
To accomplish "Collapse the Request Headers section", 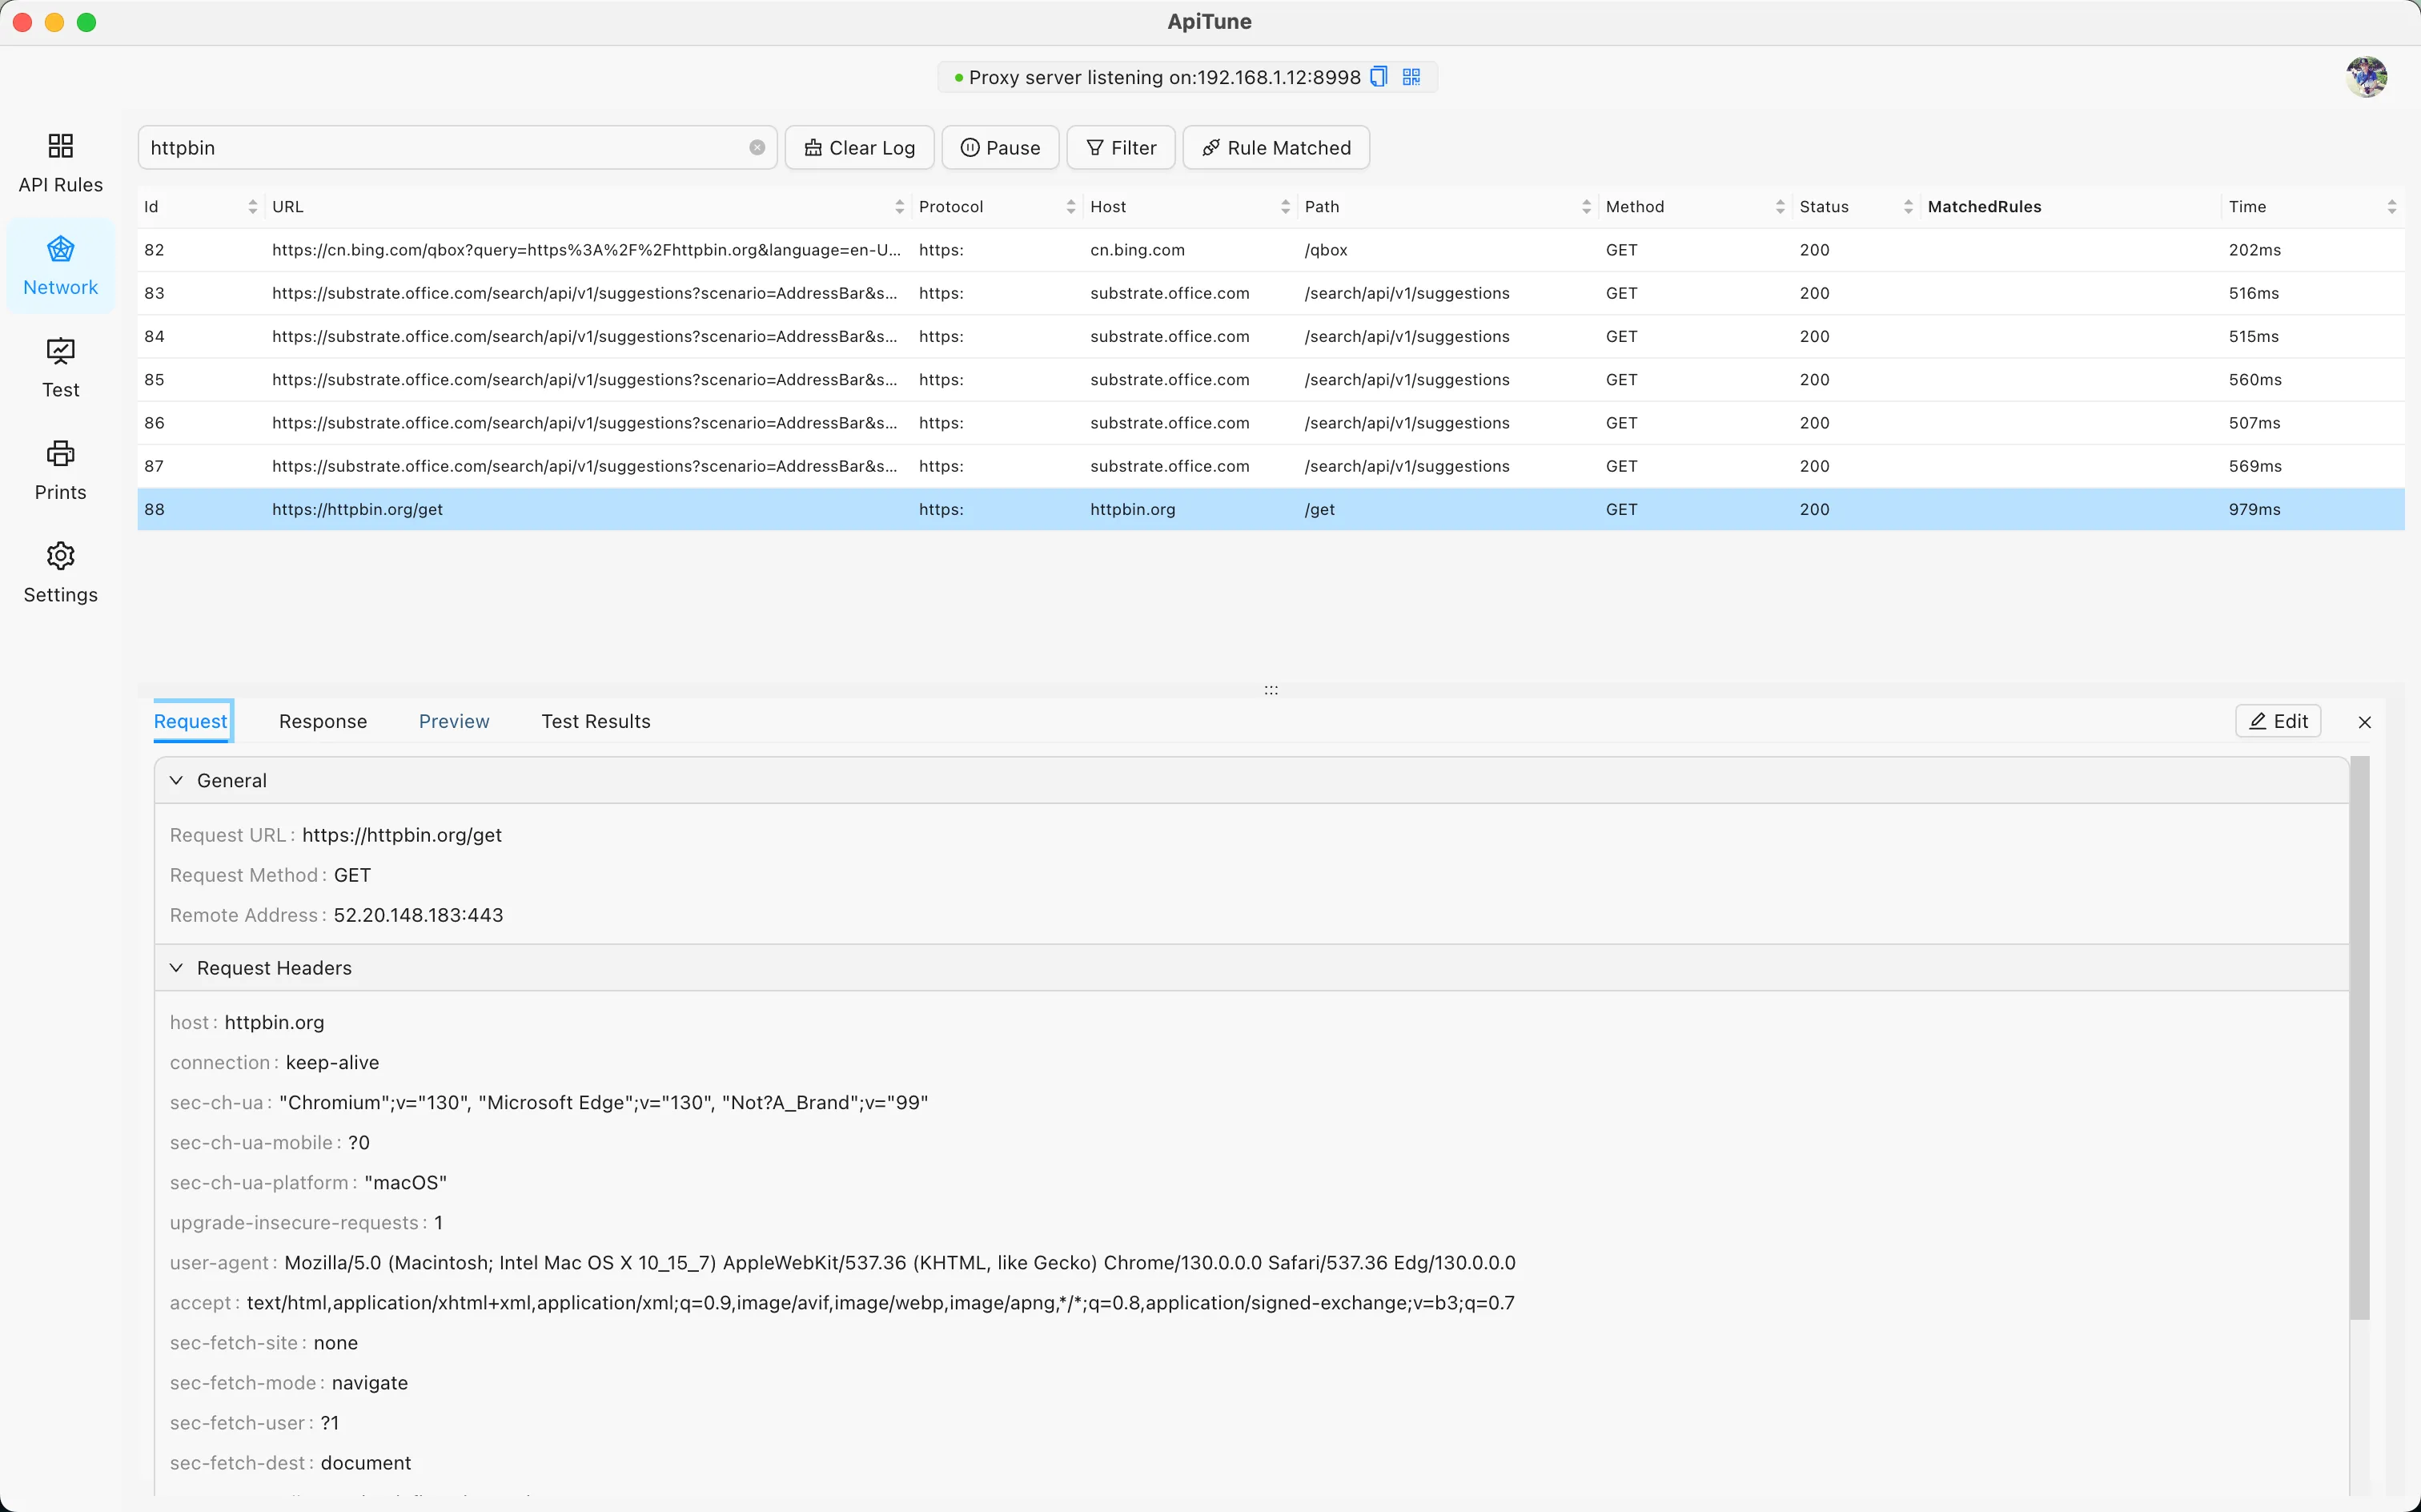I will click(177, 967).
